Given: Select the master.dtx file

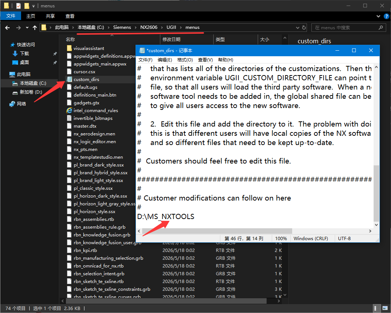Looking at the screenshot, I should [x=85, y=126].
